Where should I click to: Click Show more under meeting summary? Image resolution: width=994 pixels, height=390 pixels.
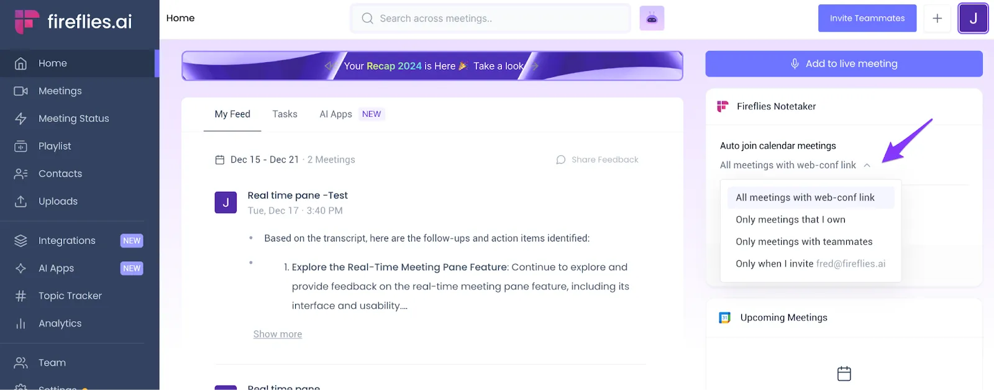click(x=278, y=334)
